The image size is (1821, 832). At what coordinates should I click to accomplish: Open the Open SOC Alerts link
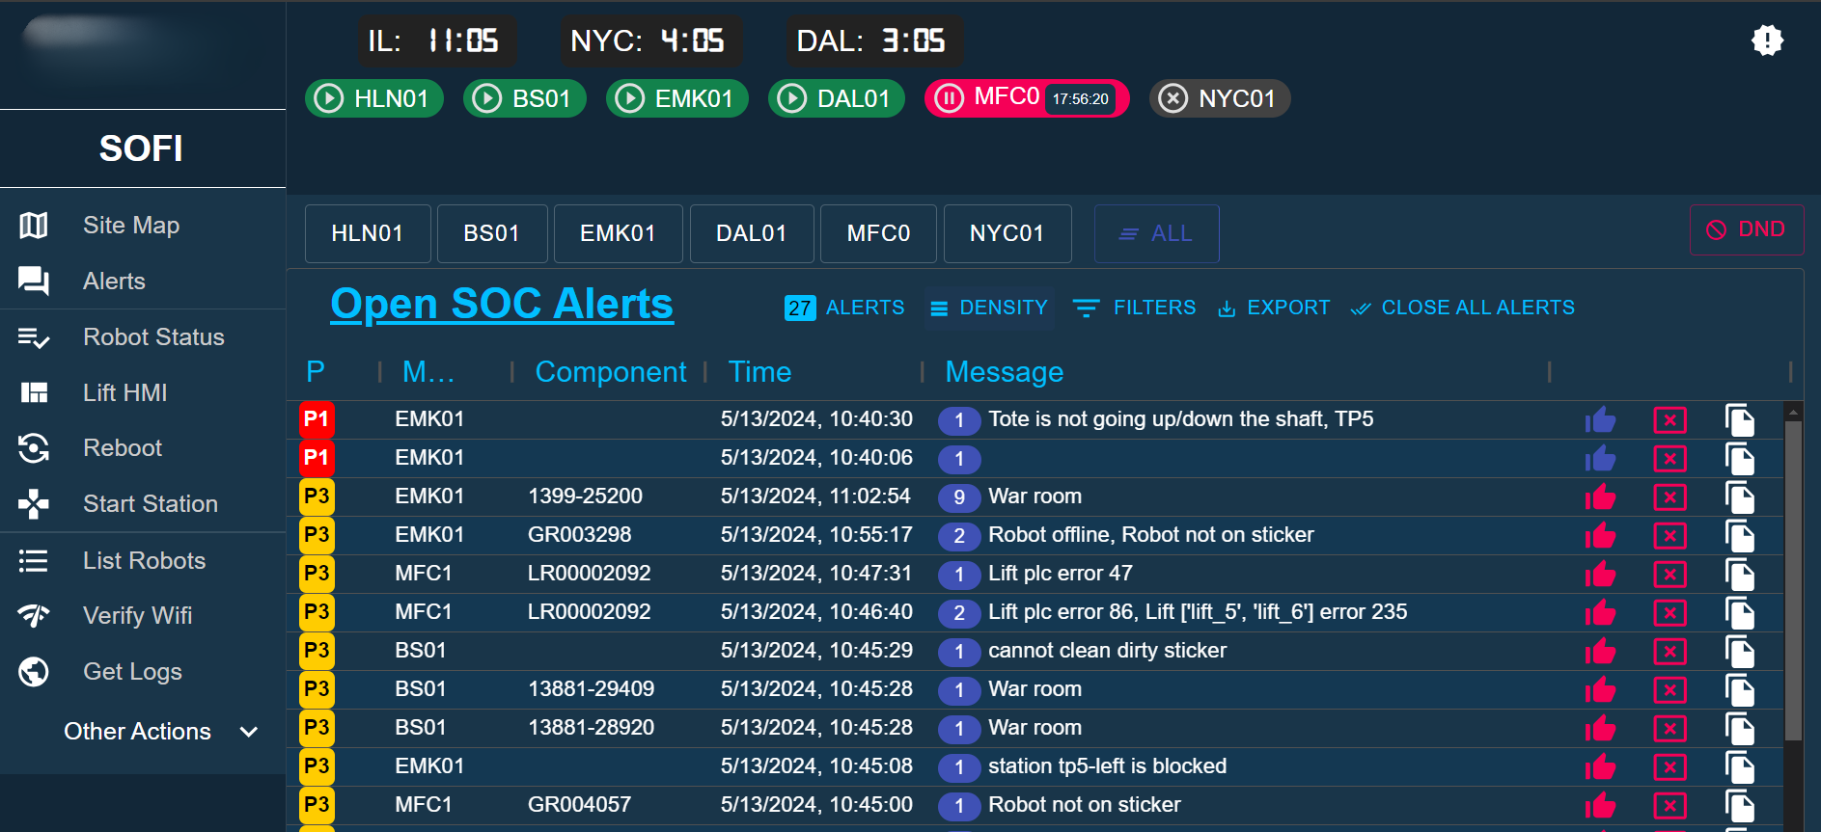click(x=502, y=304)
